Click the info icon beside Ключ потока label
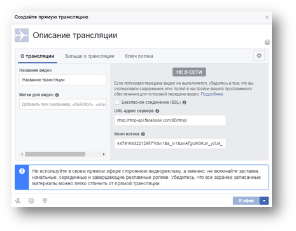The image size is (296, 231). tap(143, 134)
